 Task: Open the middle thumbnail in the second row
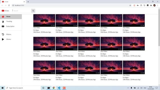pyautogui.click(x=89, y=43)
